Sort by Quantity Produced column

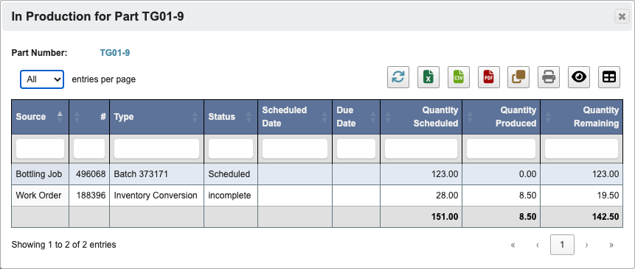point(502,117)
